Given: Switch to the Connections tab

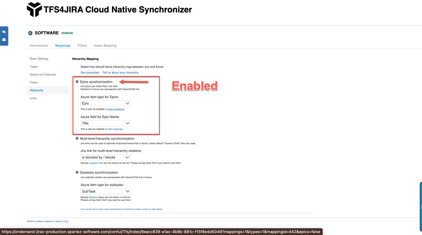Looking at the screenshot, I should click(x=39, y=46).
